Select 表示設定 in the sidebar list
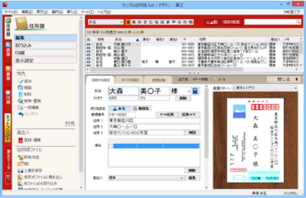This screenshot has width=306, height=198. [x=46, y=60]
